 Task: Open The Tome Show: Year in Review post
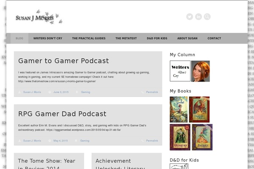pos(47,164)
